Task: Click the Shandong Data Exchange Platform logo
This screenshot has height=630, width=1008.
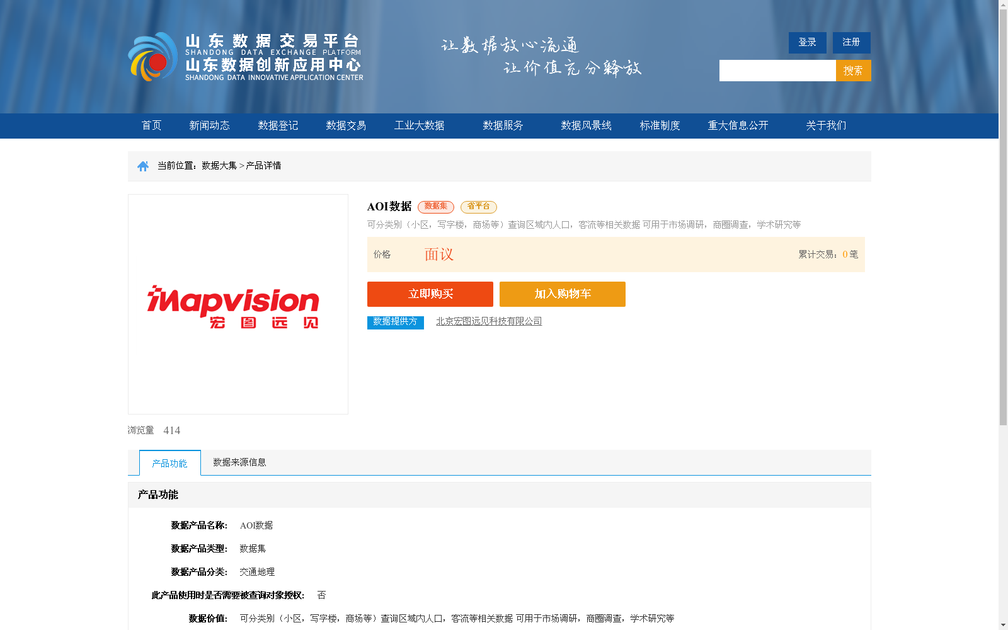Action: 246,57
